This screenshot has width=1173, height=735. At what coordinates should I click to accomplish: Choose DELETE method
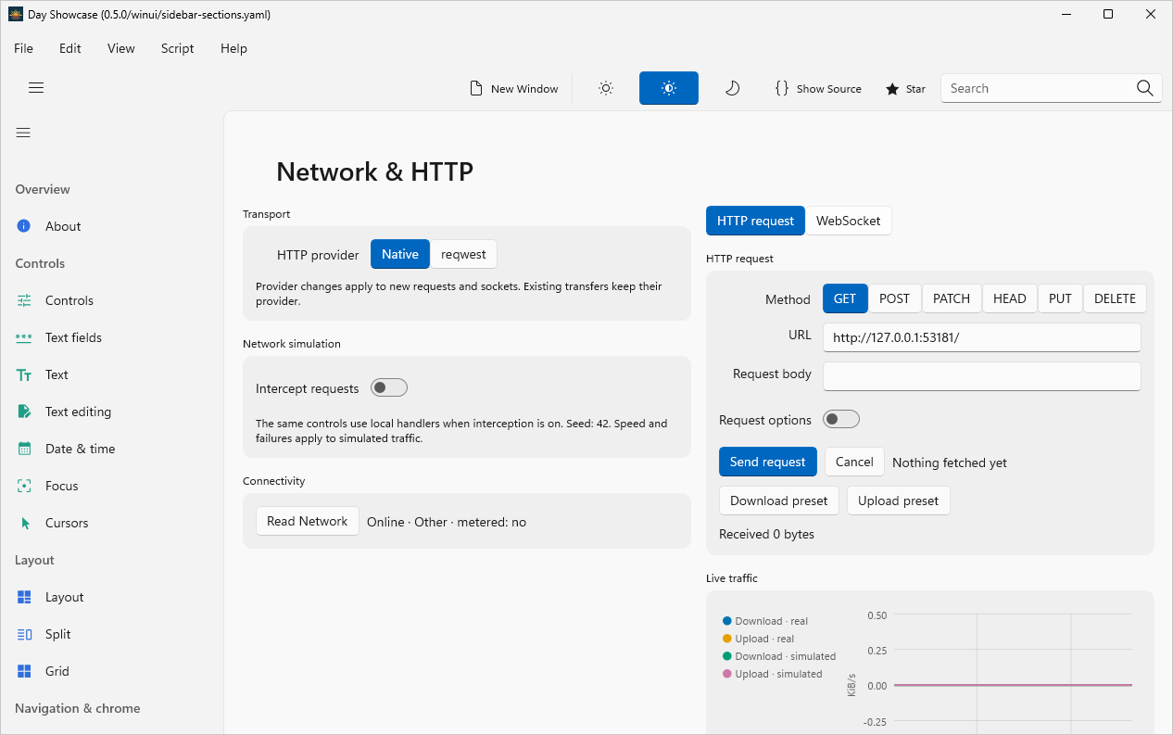click(1115, 298)
